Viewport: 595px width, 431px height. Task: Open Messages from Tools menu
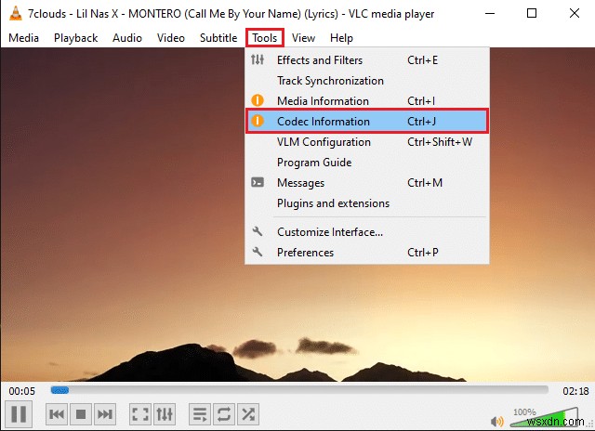tap(366, 183)
